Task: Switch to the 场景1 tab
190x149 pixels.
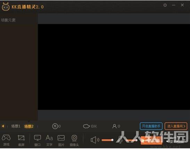Action: point(16,126)
